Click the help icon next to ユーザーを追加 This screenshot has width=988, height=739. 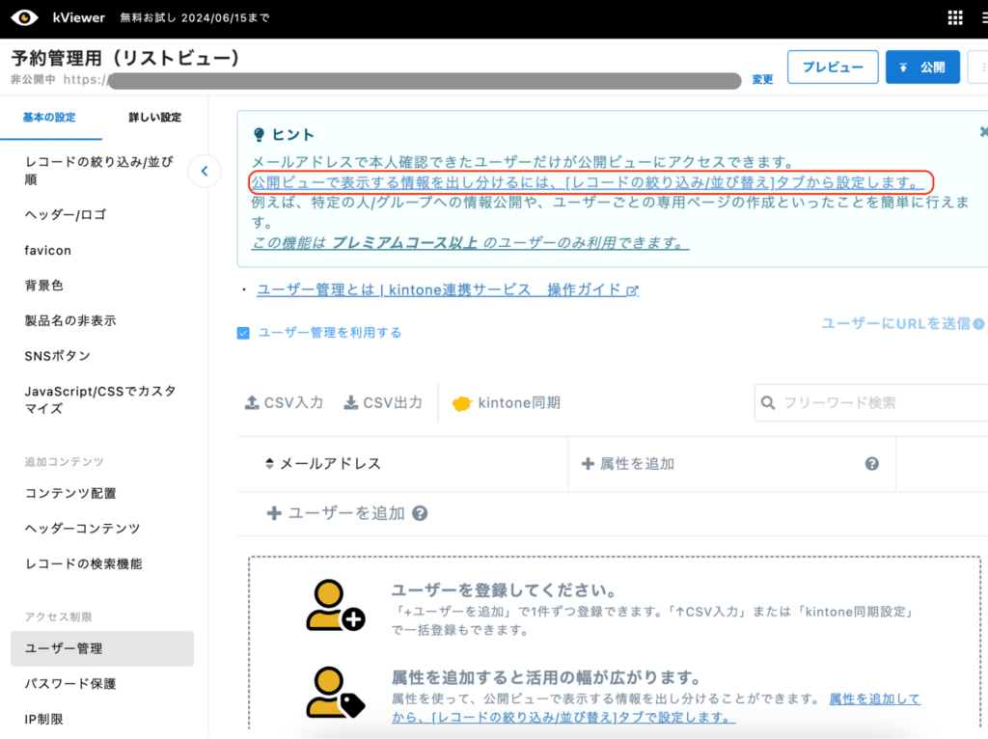[x=418, y=512]
